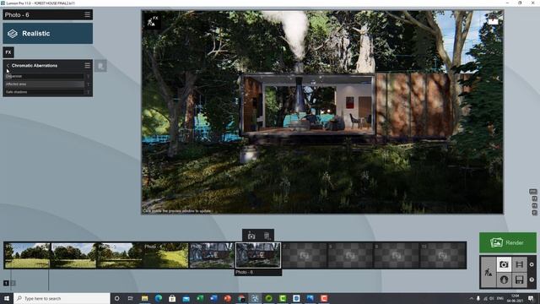This screenshot has width=540, height=304.
Task: Switch to photo set page 2
Action: point(13,283)
